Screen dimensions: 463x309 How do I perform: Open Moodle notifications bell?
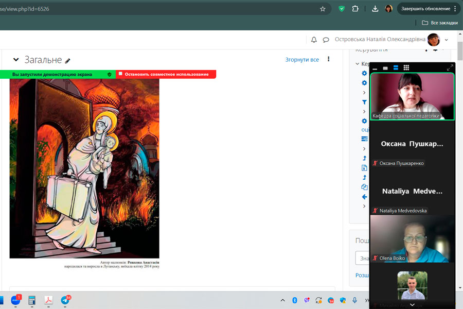pos(314,40)
